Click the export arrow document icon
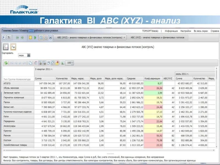Image resolution: width=220 pixels, height=165 pixels. coord(48,63)
